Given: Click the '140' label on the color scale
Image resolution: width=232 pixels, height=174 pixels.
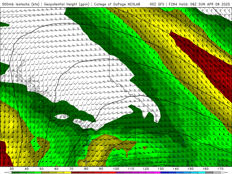Looking at the screenshot, I should click(x=176, y=169).
